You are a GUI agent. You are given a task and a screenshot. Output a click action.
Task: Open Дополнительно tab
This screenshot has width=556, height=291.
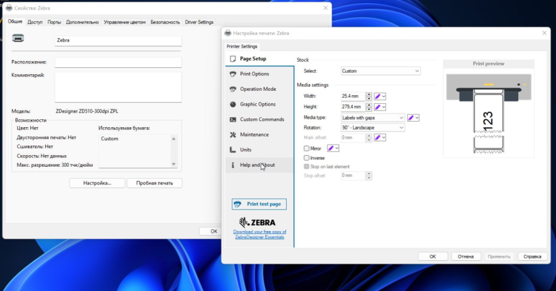point(82,22)
